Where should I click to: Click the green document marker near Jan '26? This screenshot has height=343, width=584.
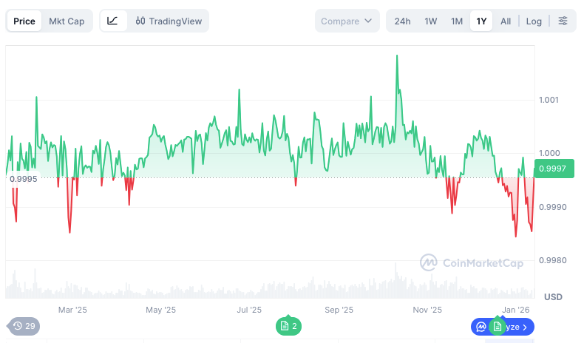498,326
